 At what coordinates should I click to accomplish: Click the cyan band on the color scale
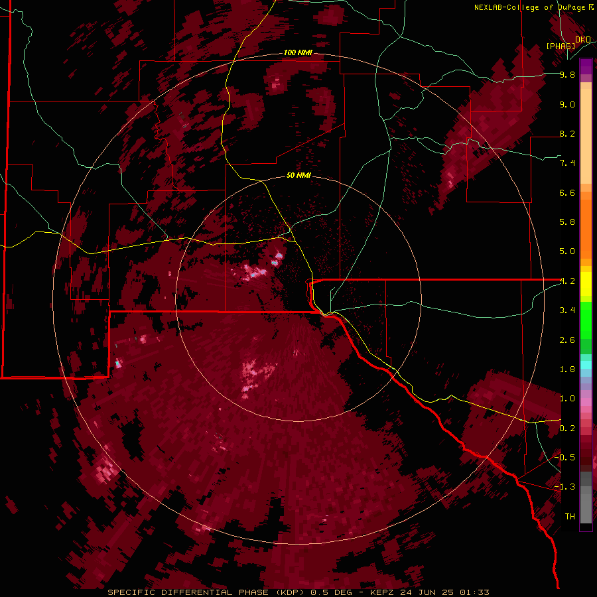(586, 365)
